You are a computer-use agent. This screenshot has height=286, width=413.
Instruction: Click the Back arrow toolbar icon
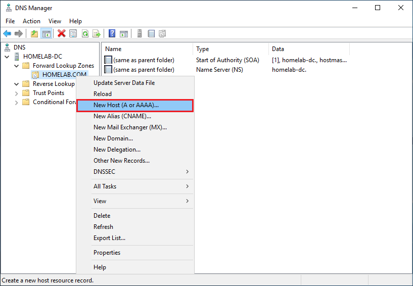pyautogui.click(x=7, y=34)
